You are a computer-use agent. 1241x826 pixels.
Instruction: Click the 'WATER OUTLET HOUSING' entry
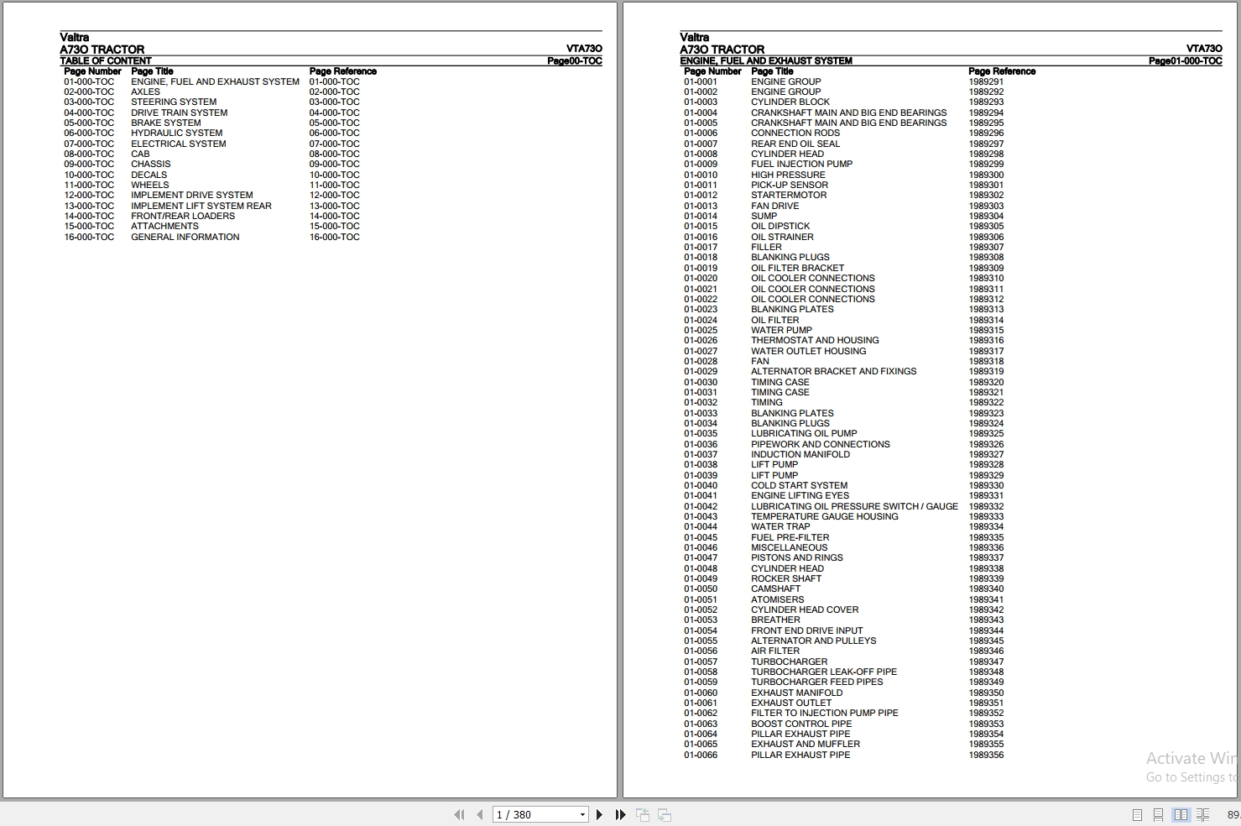click(x=808, y=351)
